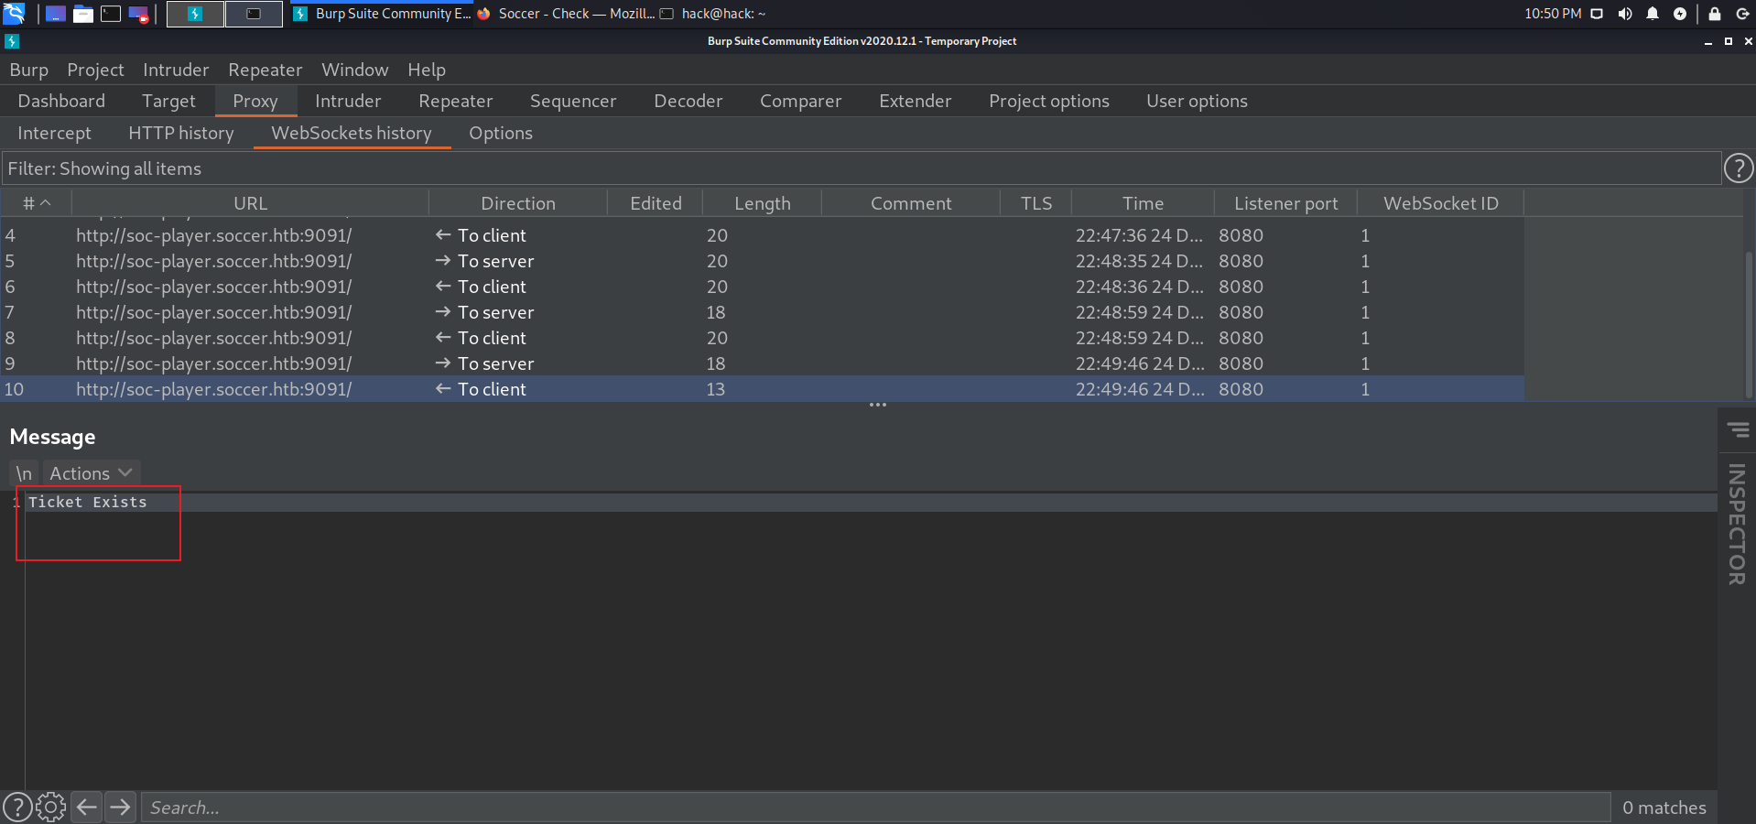Open the Extender tab

pos(916,101)
